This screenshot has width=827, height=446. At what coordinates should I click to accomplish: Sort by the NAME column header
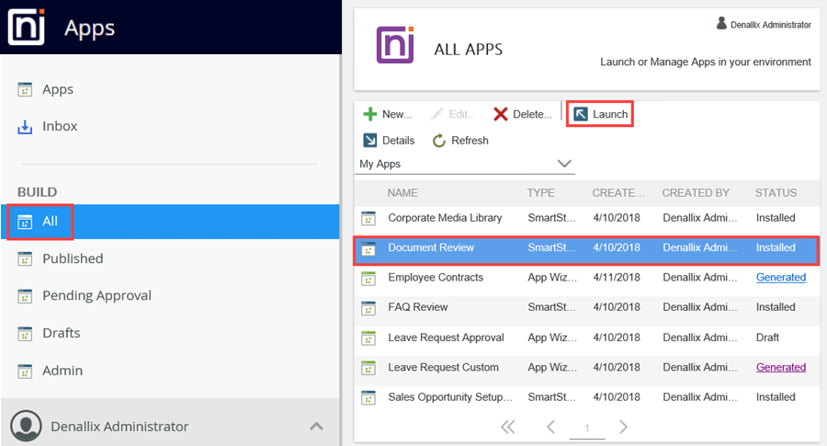[x=402, y=193]
